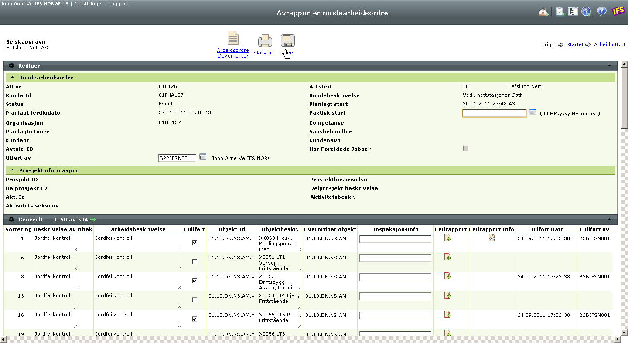628x343 pixels.
Task: Add Feilrapport for sorting row 8
Action: pyautogui.click(x=447, y=276)
